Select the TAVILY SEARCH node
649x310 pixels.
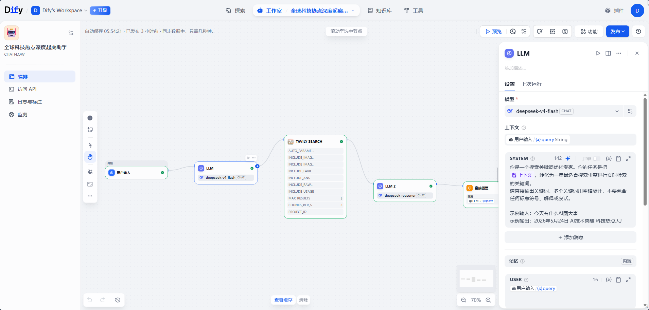(315, 177)
